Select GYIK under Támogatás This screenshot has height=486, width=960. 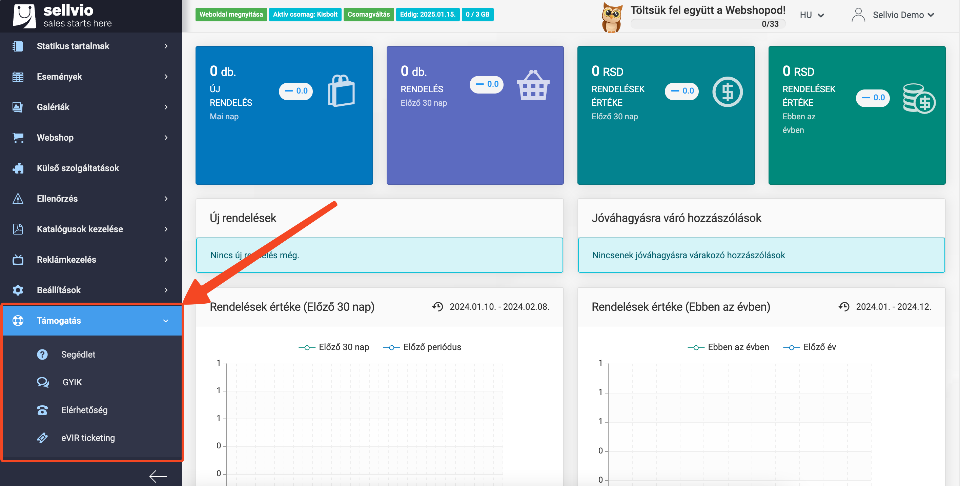(x=72, y=382)
